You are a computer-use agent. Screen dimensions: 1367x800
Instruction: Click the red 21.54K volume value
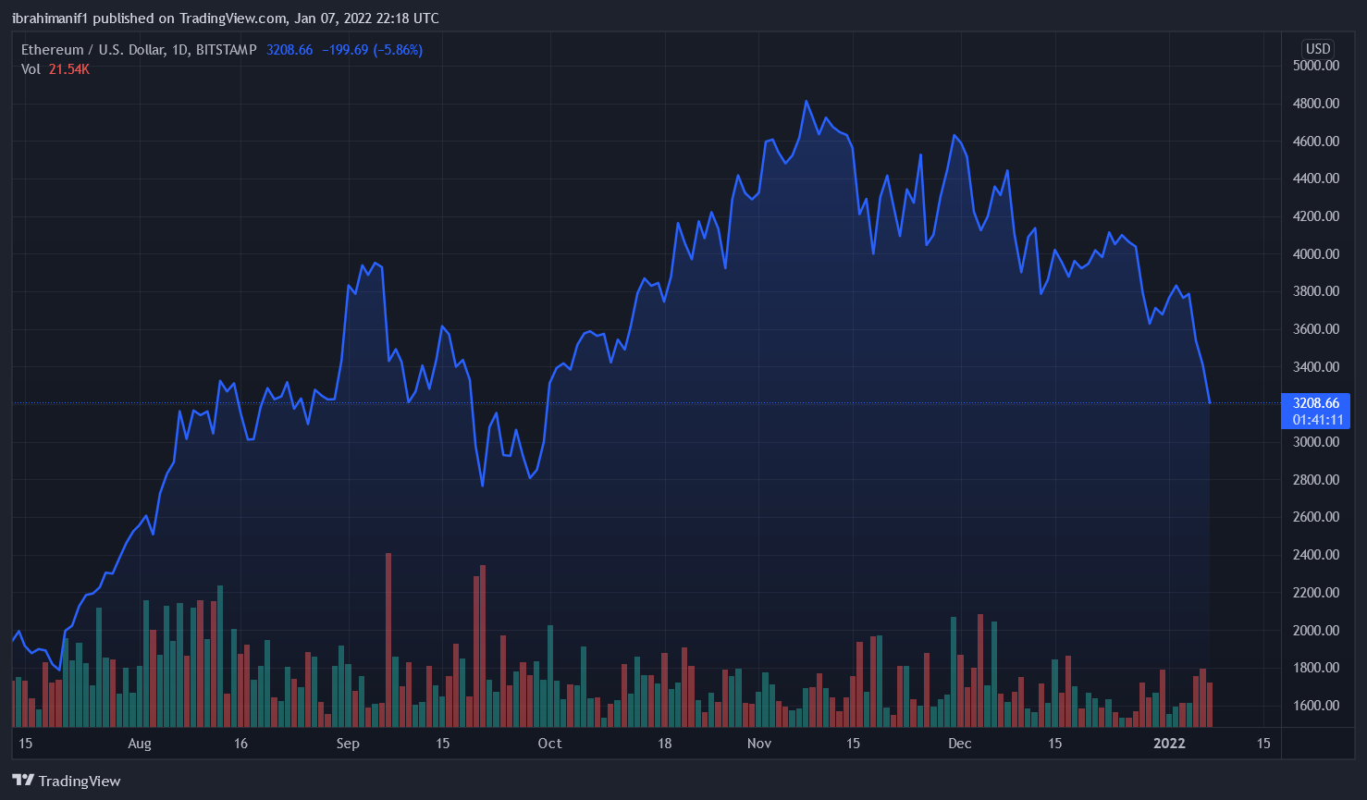click(x=69, y=69)
